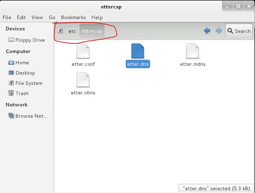
Task: Click the Home folder icon
Action: [11, 63]
